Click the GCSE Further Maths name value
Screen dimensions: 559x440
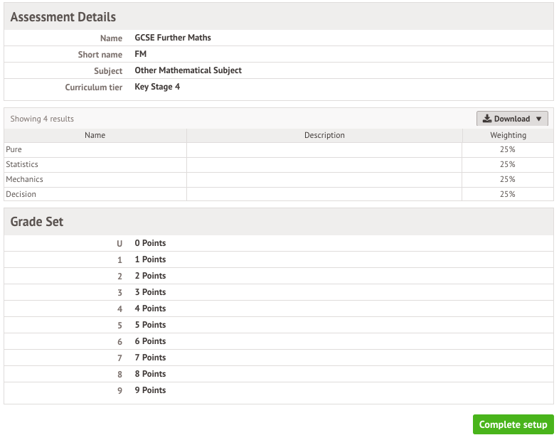(173, 38)
